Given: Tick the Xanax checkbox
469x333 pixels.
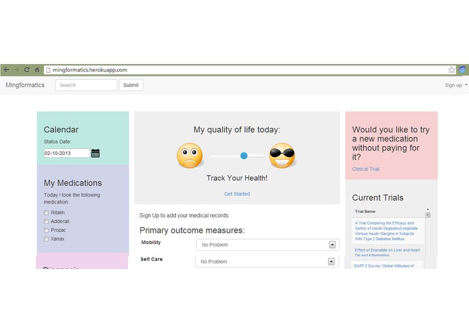Looking at the screenshot, I should point(46,239).
